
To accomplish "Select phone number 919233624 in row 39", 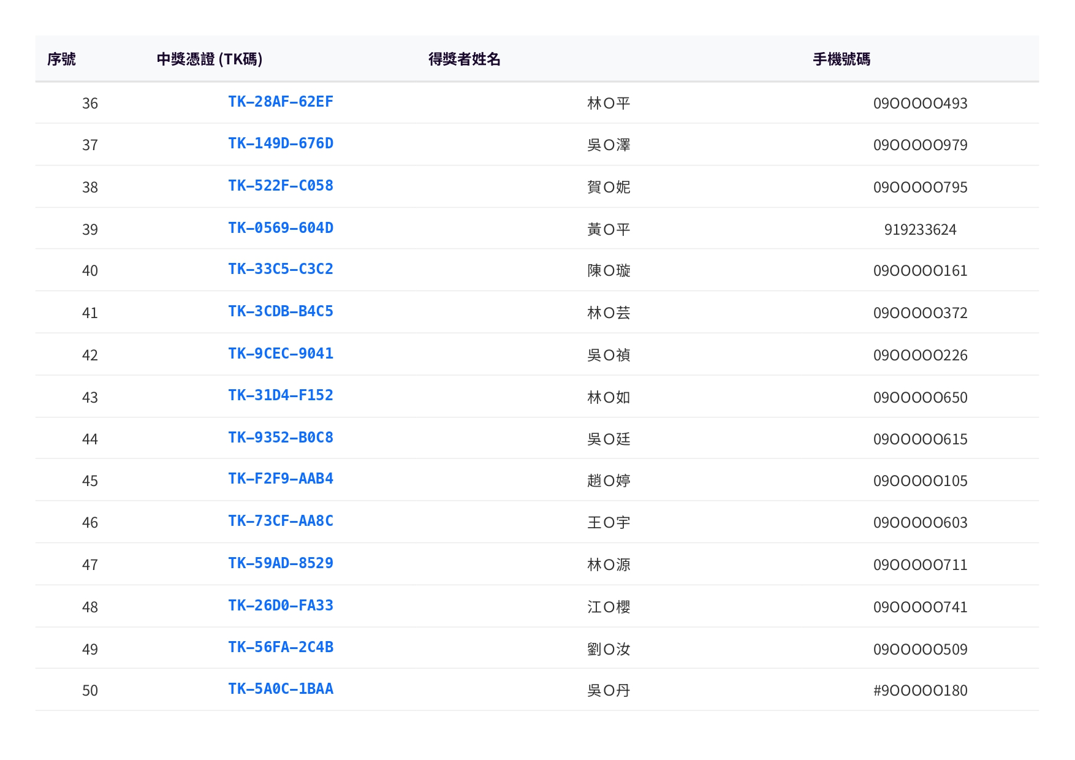I will (x=919, y=230).
